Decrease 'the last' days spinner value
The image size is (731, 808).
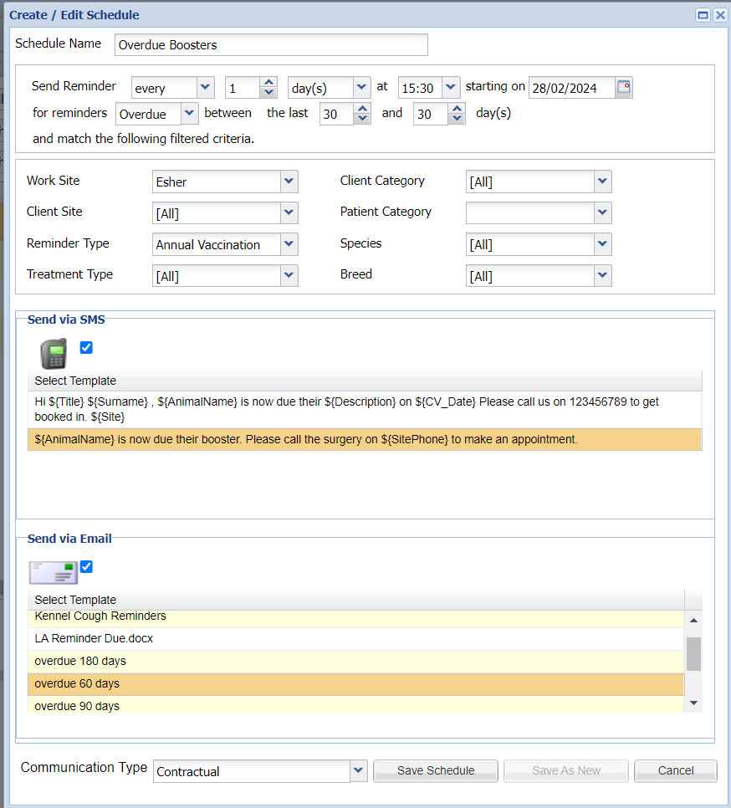[362, 119]
